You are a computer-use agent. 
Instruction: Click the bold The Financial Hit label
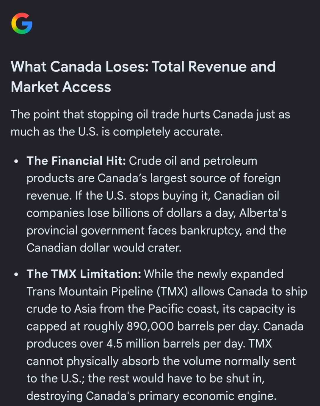(x=76, y=161)
